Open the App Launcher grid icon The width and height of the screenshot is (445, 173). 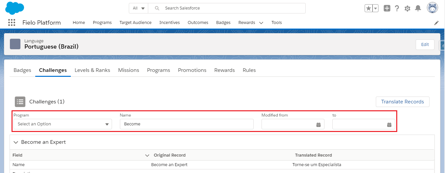pos(12,23)
